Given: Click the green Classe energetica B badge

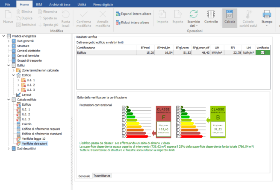Looking at the screenshot, I should (x=218, y=122).
